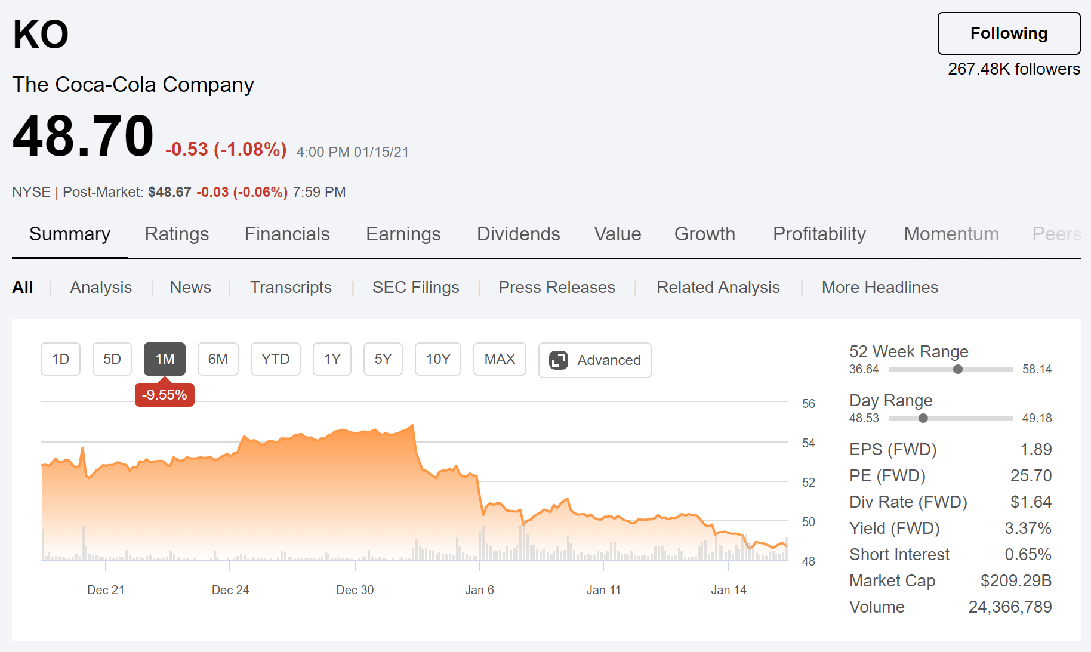
Task: Click the Div Rate (FWD) label
Action: coord(908,502)
